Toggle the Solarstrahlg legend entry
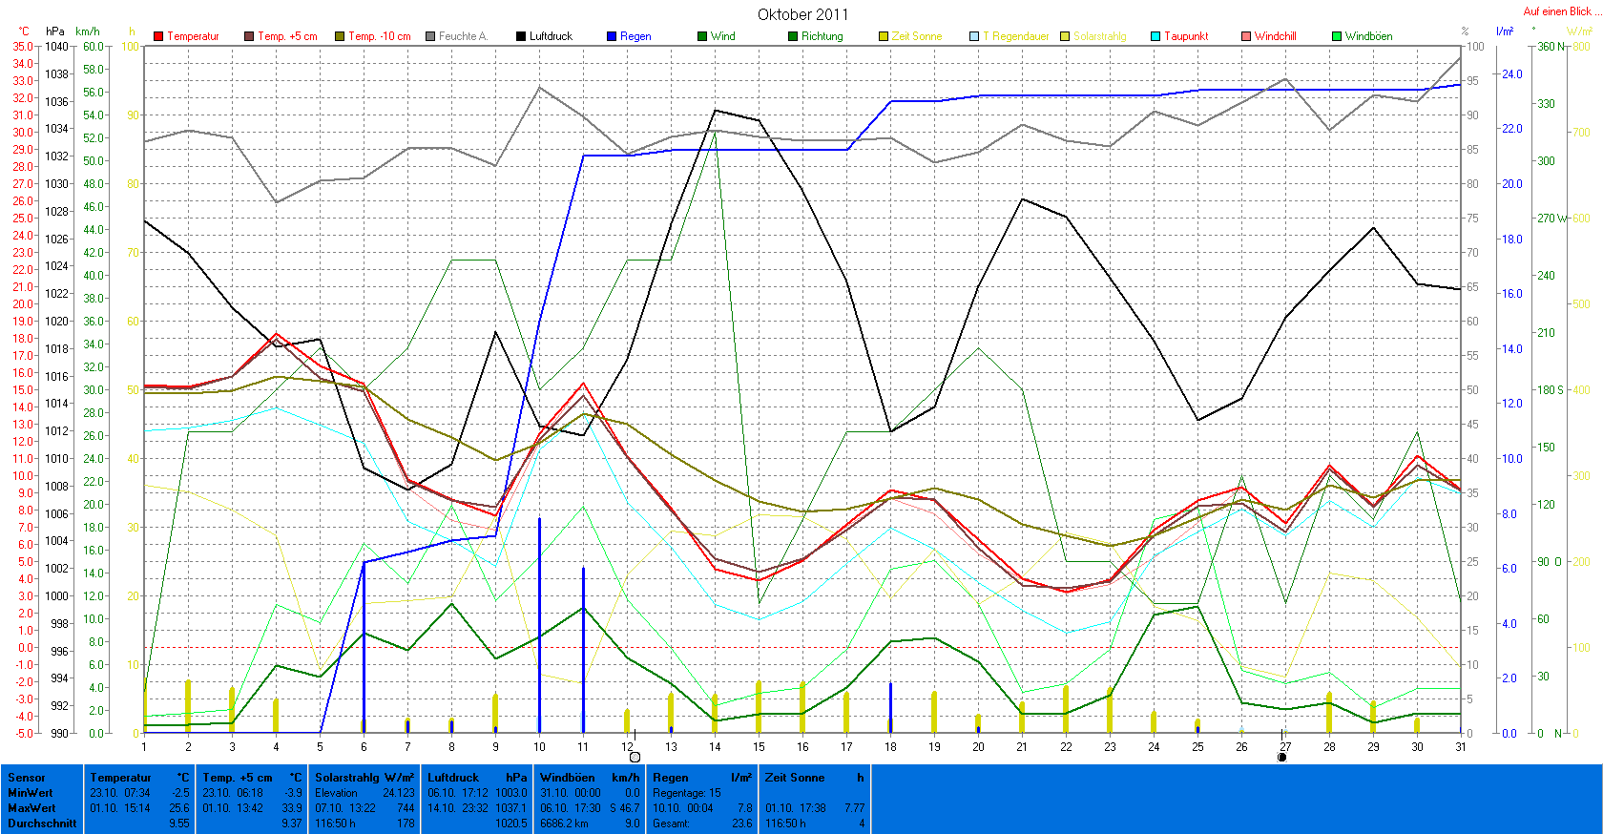Screen dimensions: 1603x834 pos(1098,36)
